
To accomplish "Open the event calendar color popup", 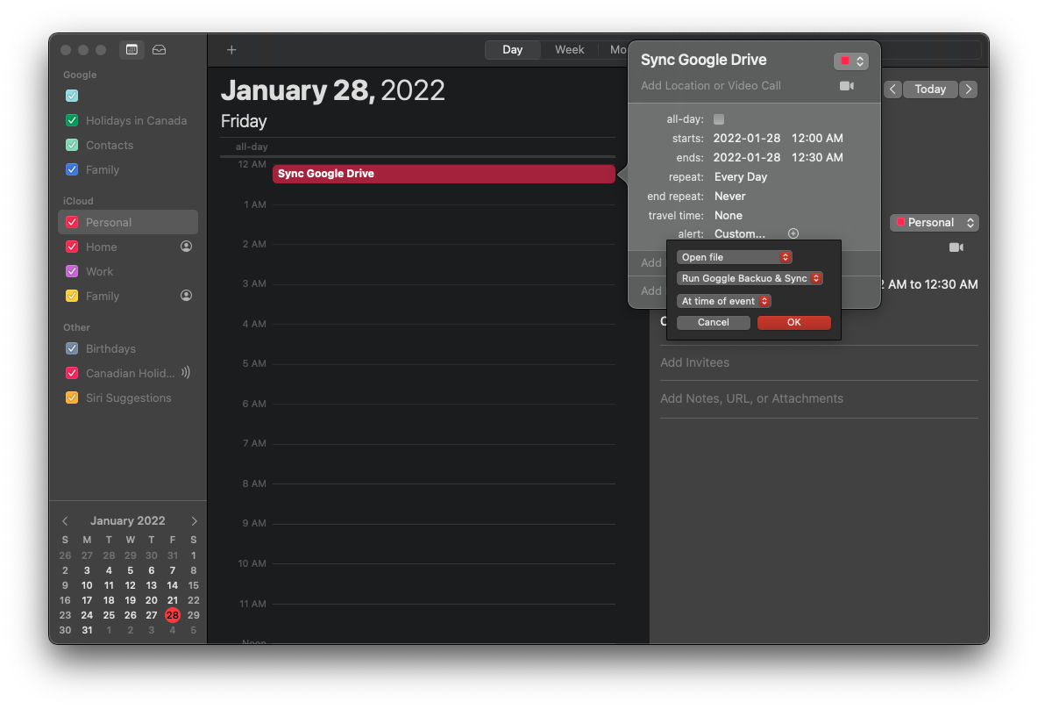I will [850, 61].
